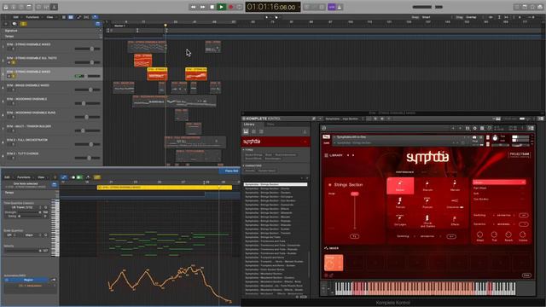
Task: Select the Tutti Chords track
Action: click(x=51, y=155)
